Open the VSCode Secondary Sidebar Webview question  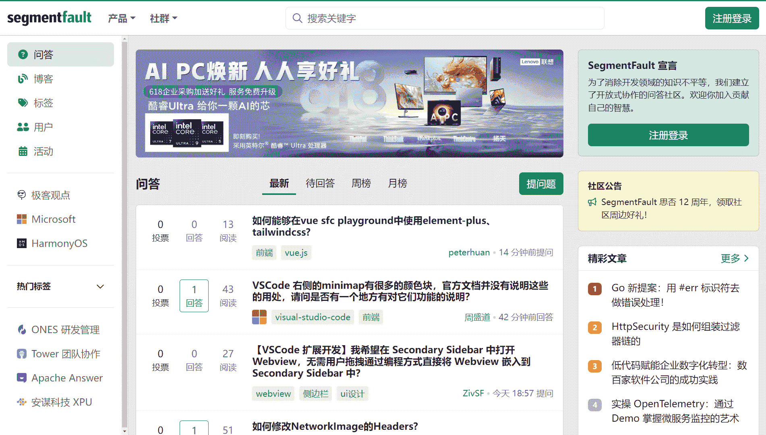coord(391,361)
